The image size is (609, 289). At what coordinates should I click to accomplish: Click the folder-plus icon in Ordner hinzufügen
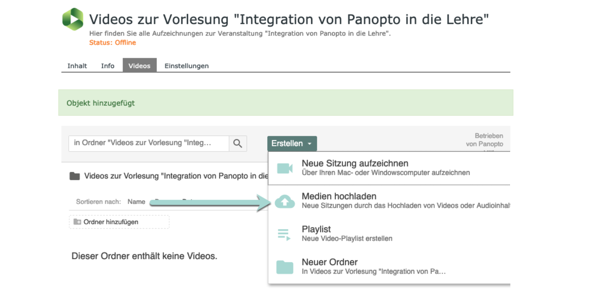pyautogui.click(x=77, y=222)
